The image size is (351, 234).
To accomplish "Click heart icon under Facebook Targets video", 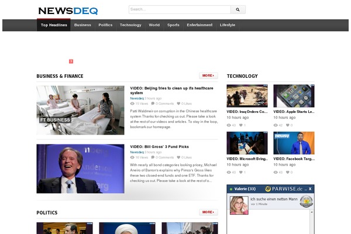I will [x=288, y=172].
